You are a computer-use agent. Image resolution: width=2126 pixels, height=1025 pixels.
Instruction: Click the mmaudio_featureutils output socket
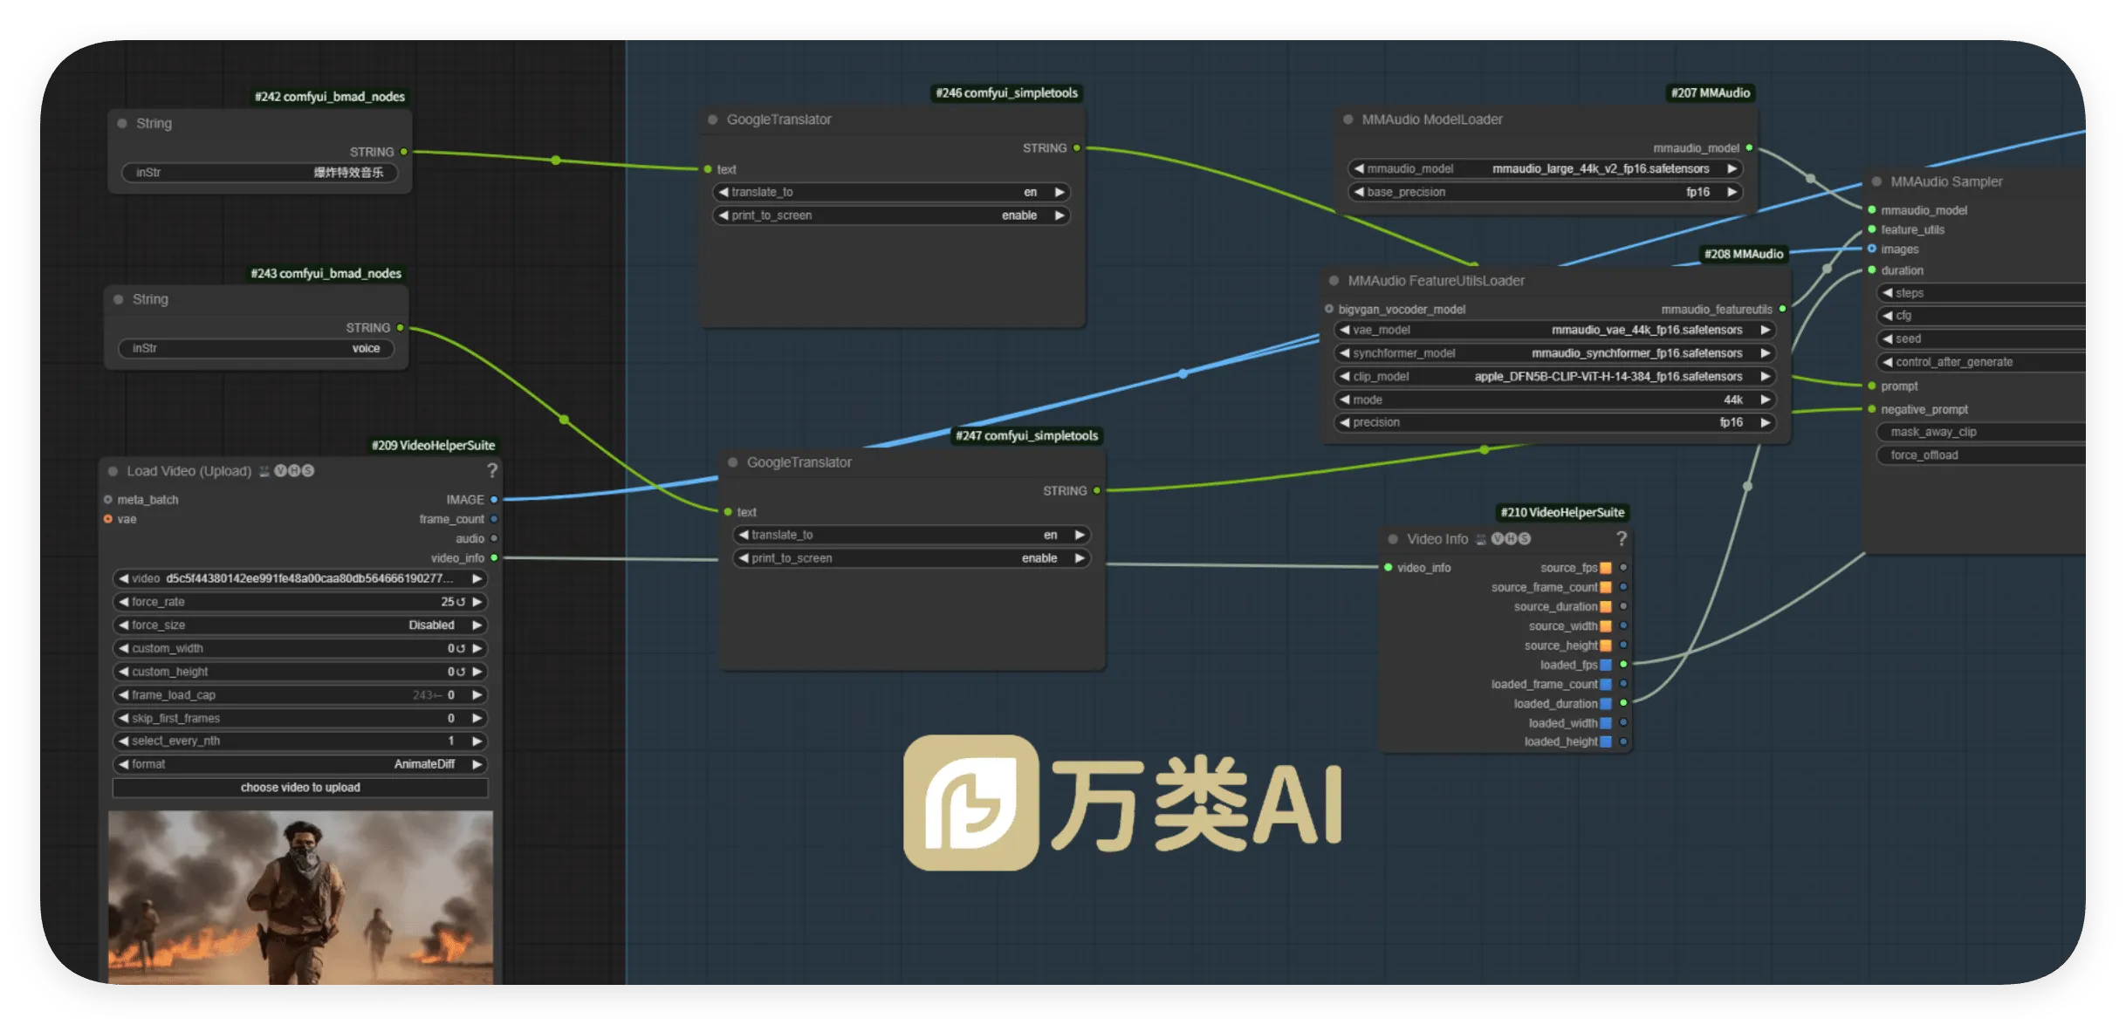pos(1782,309)
